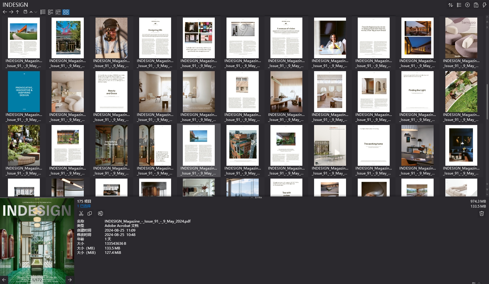
Task: Collapse the preview panel with the chevron
Action: pyautogui.click(x=252, y=198)
